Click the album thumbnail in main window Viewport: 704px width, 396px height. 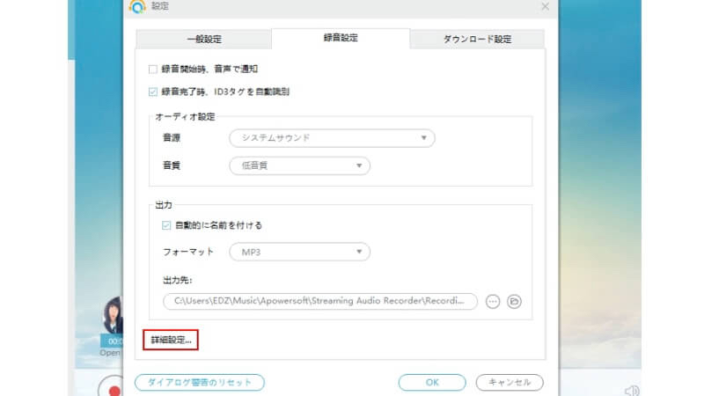pos(113,315)
